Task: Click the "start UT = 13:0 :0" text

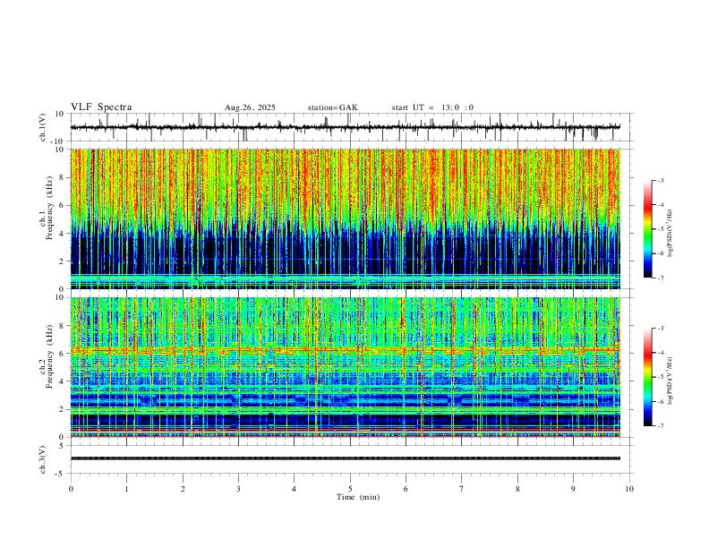Action: 432,107
